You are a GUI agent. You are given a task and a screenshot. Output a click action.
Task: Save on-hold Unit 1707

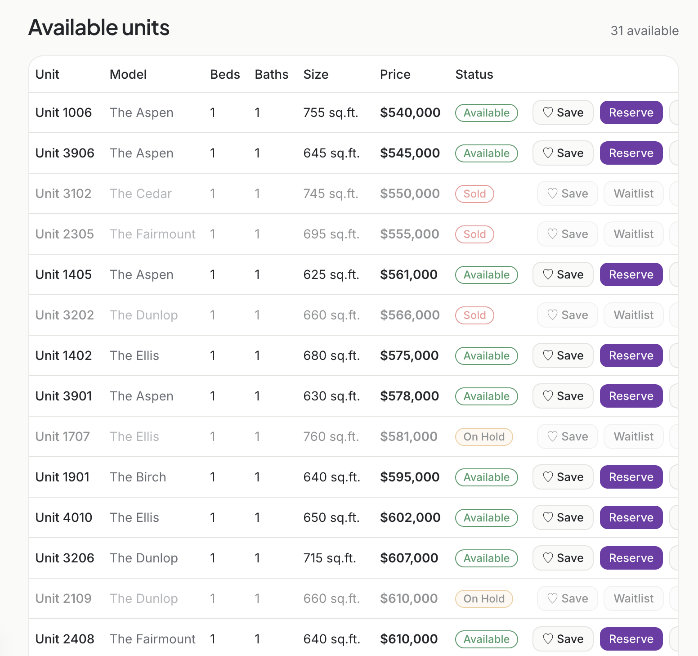tap(568, 436)
